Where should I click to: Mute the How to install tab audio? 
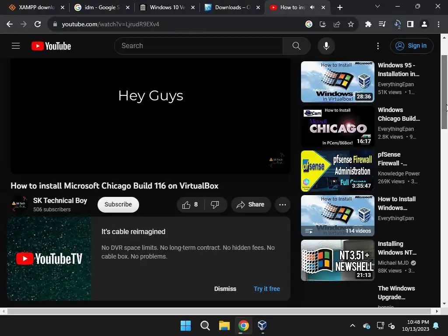coord(312,7)
